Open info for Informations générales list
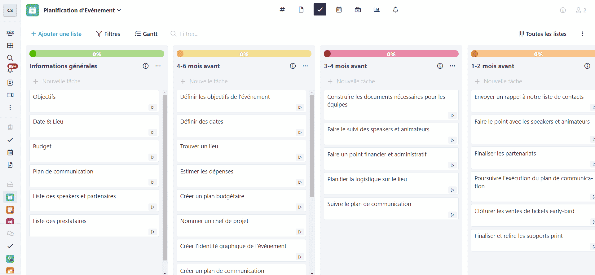This screenshot has height=275, width=595. tap(146, 66)
